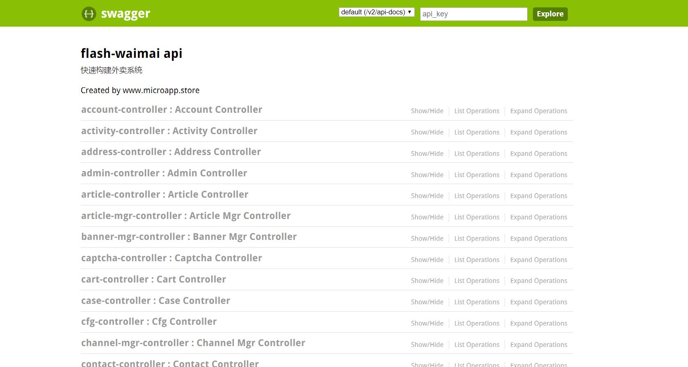The height and width of the screenshot is (367, 688).
Task: Open the channel-mgr-controller heading link
Action: point(193,343)
